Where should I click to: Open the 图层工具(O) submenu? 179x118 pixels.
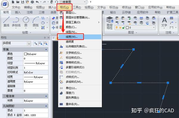coord(80,22)
